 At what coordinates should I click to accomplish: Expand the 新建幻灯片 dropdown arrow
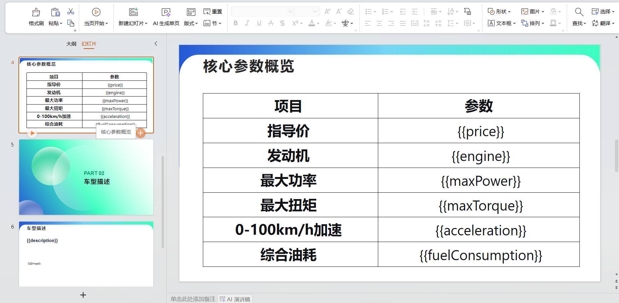tap(146, 23)
